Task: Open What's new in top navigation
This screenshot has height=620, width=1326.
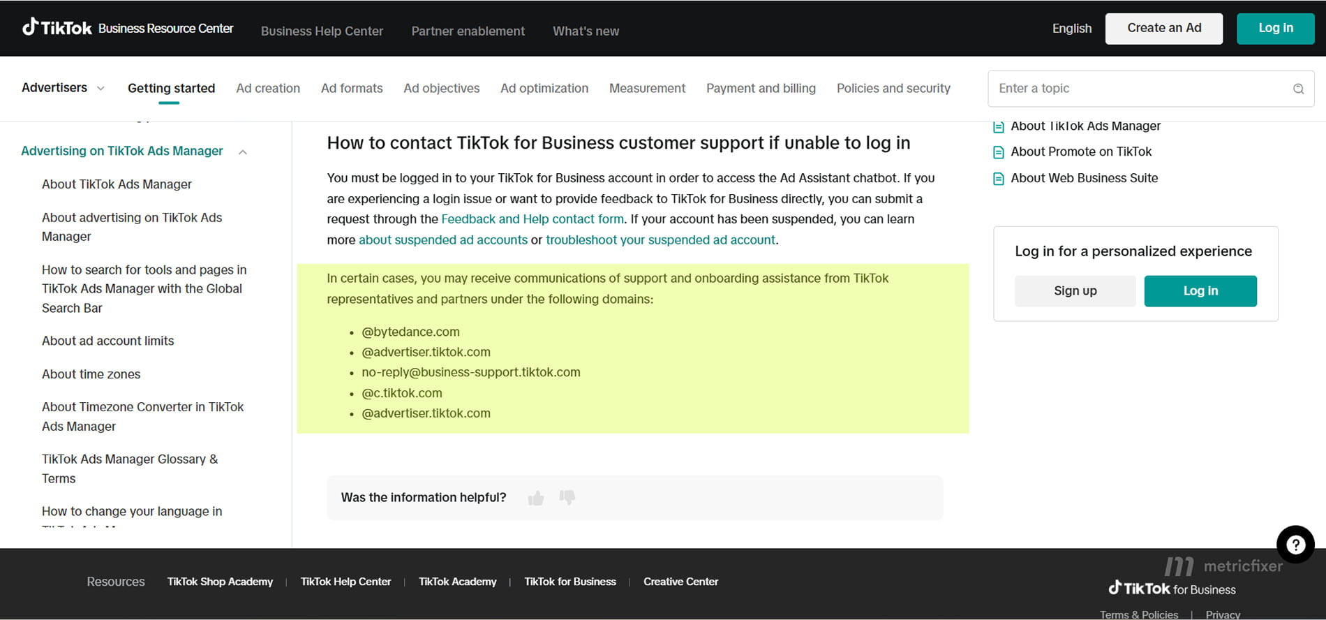Action: point(586,31)
